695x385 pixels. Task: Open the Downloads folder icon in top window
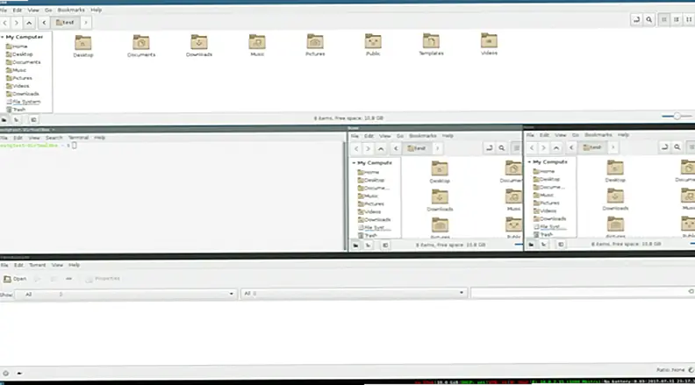pos(198,43)
